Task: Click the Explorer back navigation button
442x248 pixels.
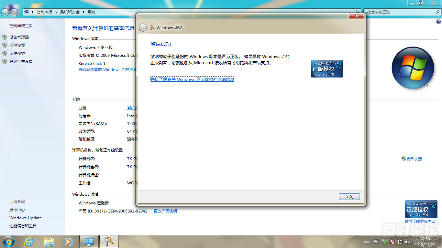Action: pos(5,12)
